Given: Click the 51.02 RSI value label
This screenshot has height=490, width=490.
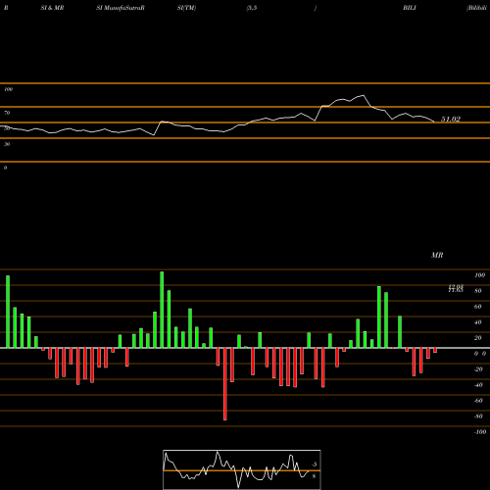Looking at the screenshot, I should tap(451, 120).
